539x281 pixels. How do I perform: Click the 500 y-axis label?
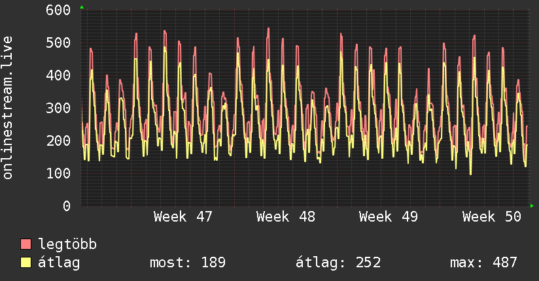(x=58, y=42)
